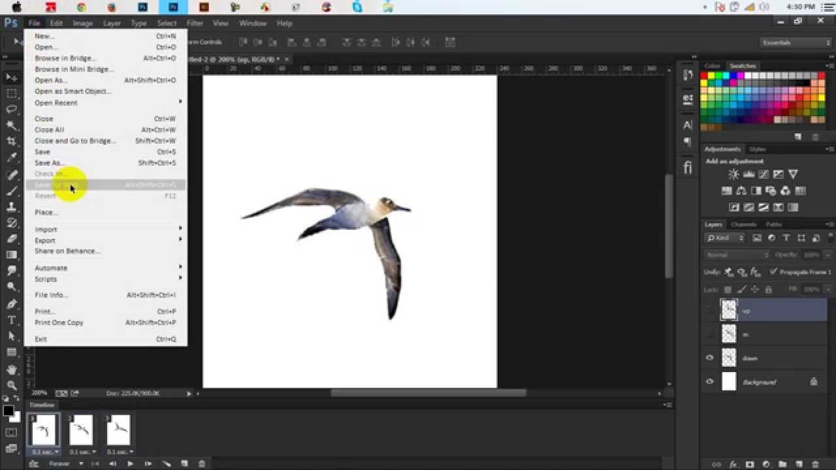Delete selected timeline frame
Viewport: 836px width, 470px height.
pos(201,463)
